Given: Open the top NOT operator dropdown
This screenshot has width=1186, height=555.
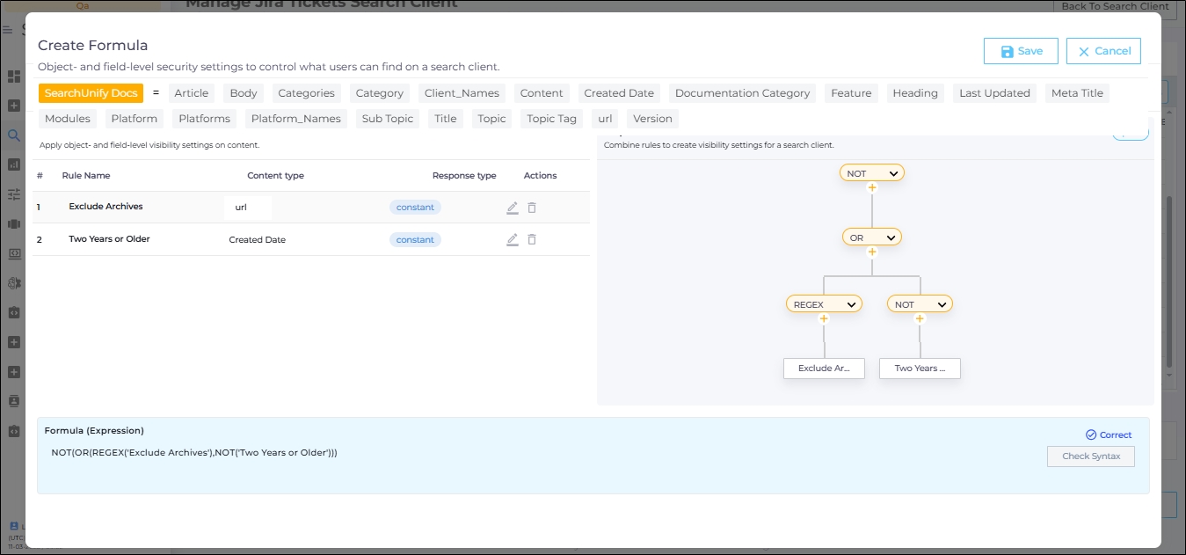Looking at the screenshot, I should coord(893,173).
